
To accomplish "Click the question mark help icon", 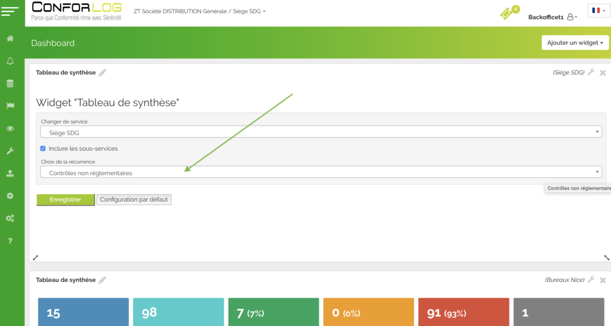I will [10, 241].
